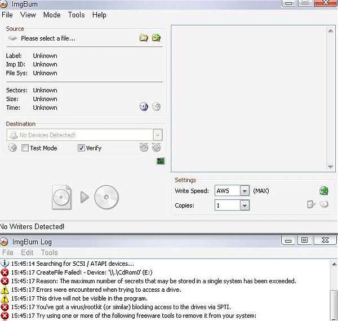Click the warning icon on Errors were encountered line
The height and width of the screenshot is (321, 338).
click(x=5, y=290)
